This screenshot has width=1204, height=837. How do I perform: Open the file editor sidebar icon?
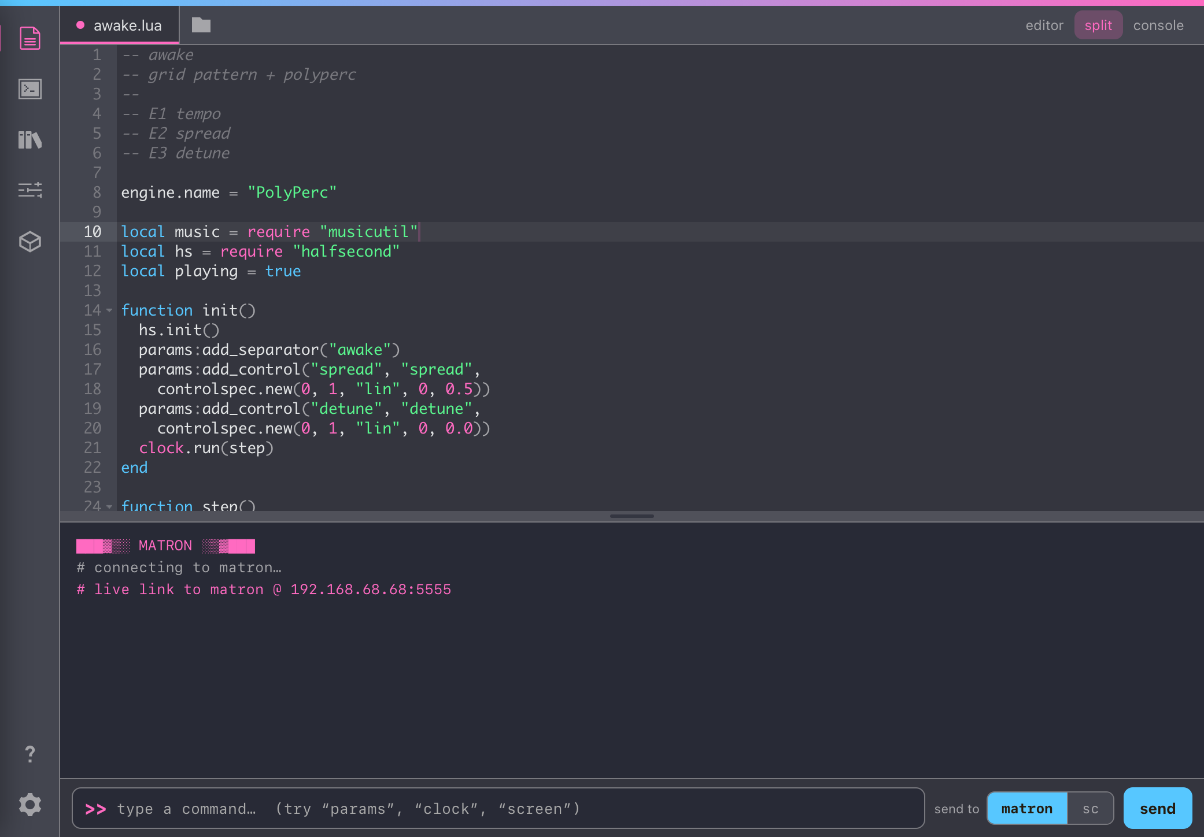coord(30,38)
